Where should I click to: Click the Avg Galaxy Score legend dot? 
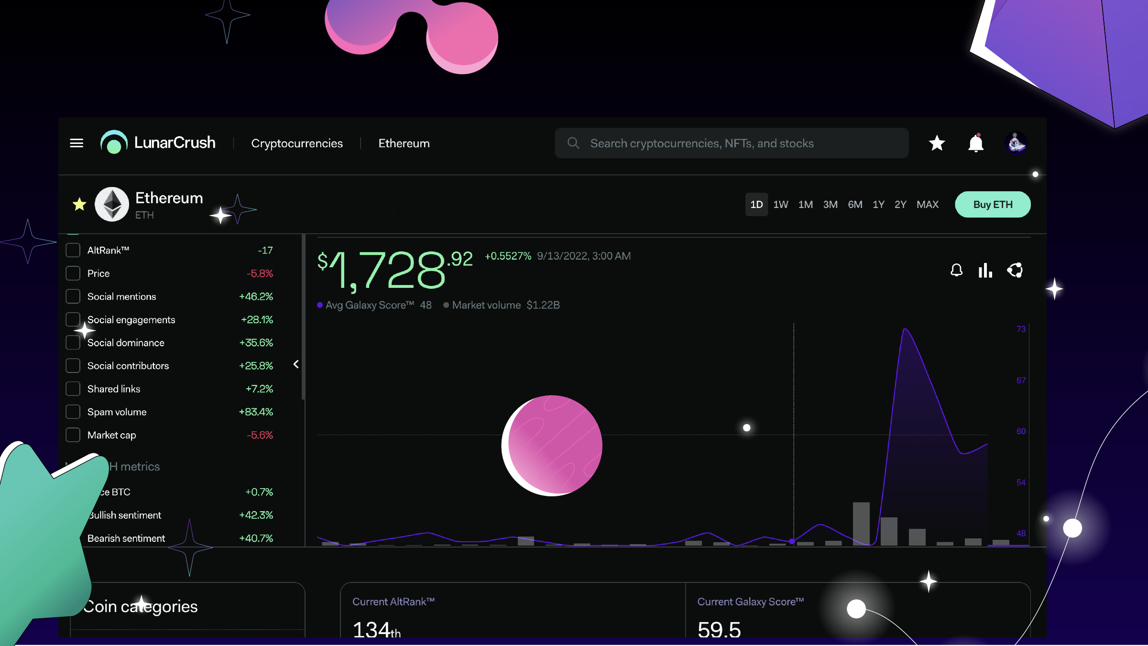(321, 305)
